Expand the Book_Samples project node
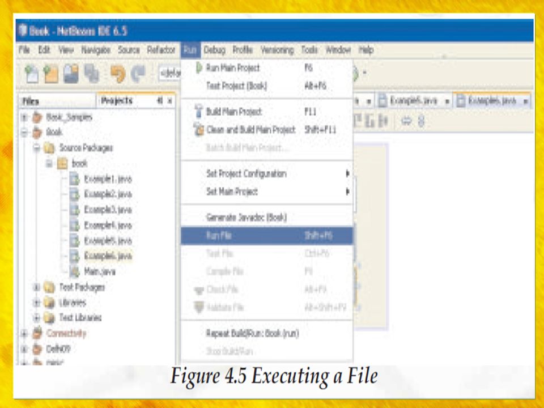Viewport: 544px width, 408px height. click(24, 117)
